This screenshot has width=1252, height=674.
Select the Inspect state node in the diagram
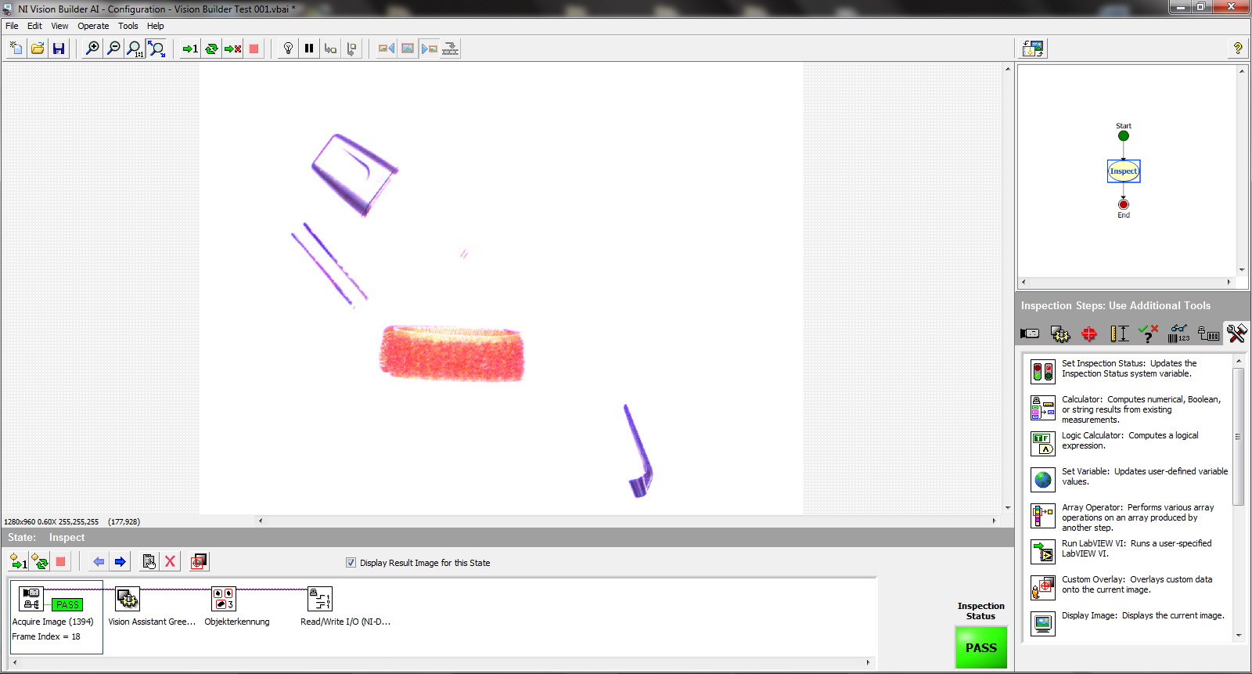(x=1124, y=171)
